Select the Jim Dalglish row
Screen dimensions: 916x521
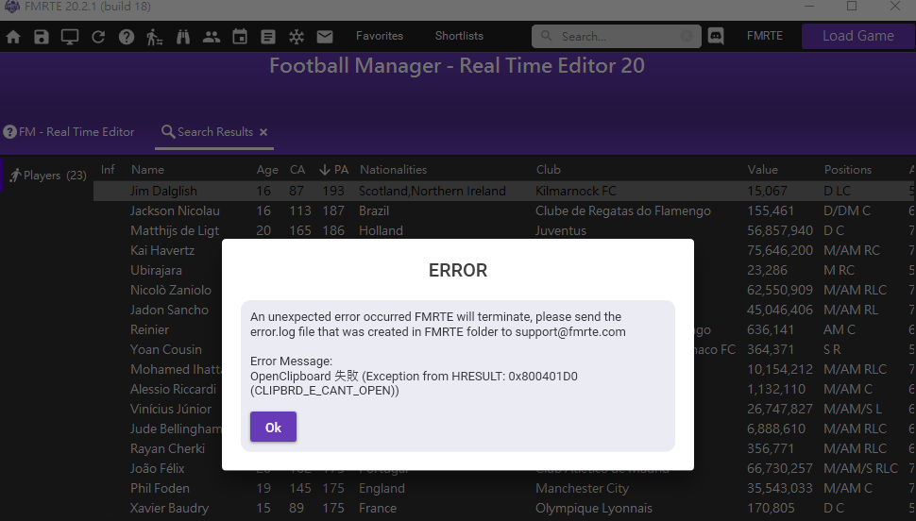[504, 191]
